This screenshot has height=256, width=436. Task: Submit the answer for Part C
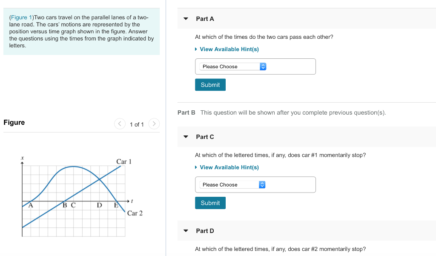(210, 203)
